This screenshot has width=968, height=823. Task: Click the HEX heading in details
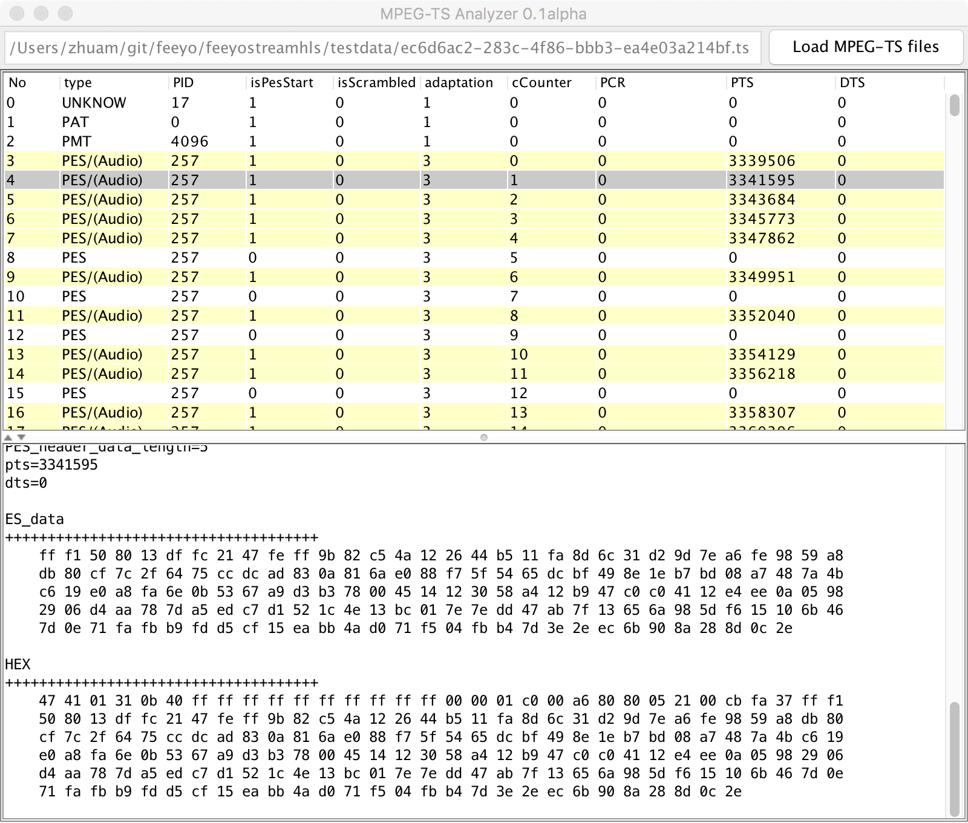18,664
